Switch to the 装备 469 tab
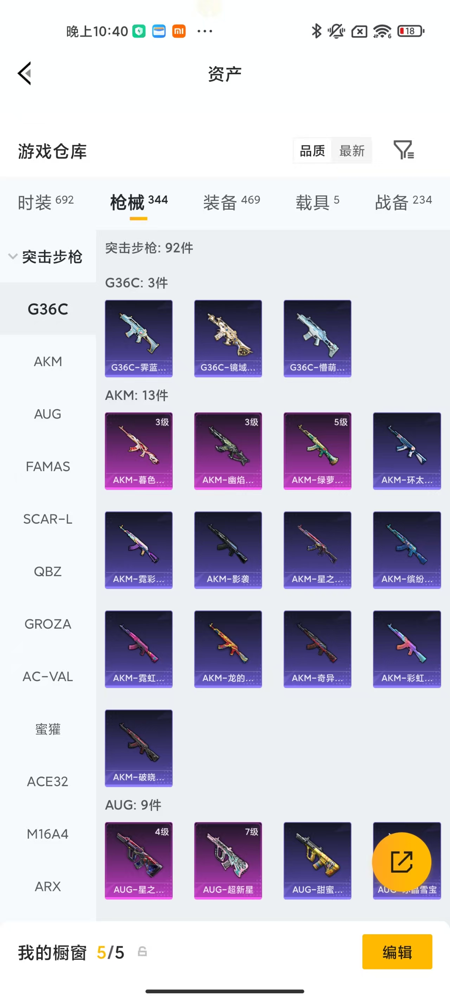Screen dimensions: 450x1000 pyautogui.click(x=231, y=202)
